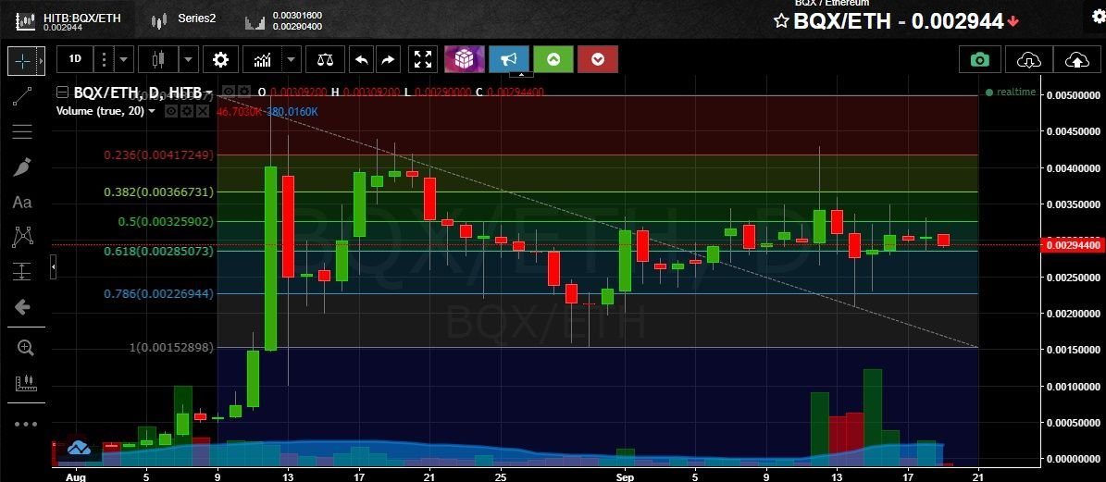Choose the brush drawing tool
The image size is (1106, 482).
point(22,167)
